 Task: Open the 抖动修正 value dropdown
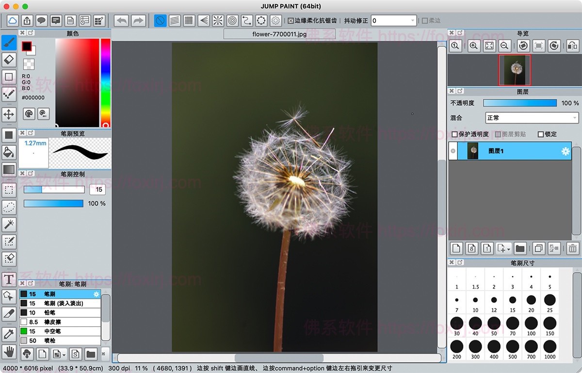pyautogui.click(x=412, y=21)
